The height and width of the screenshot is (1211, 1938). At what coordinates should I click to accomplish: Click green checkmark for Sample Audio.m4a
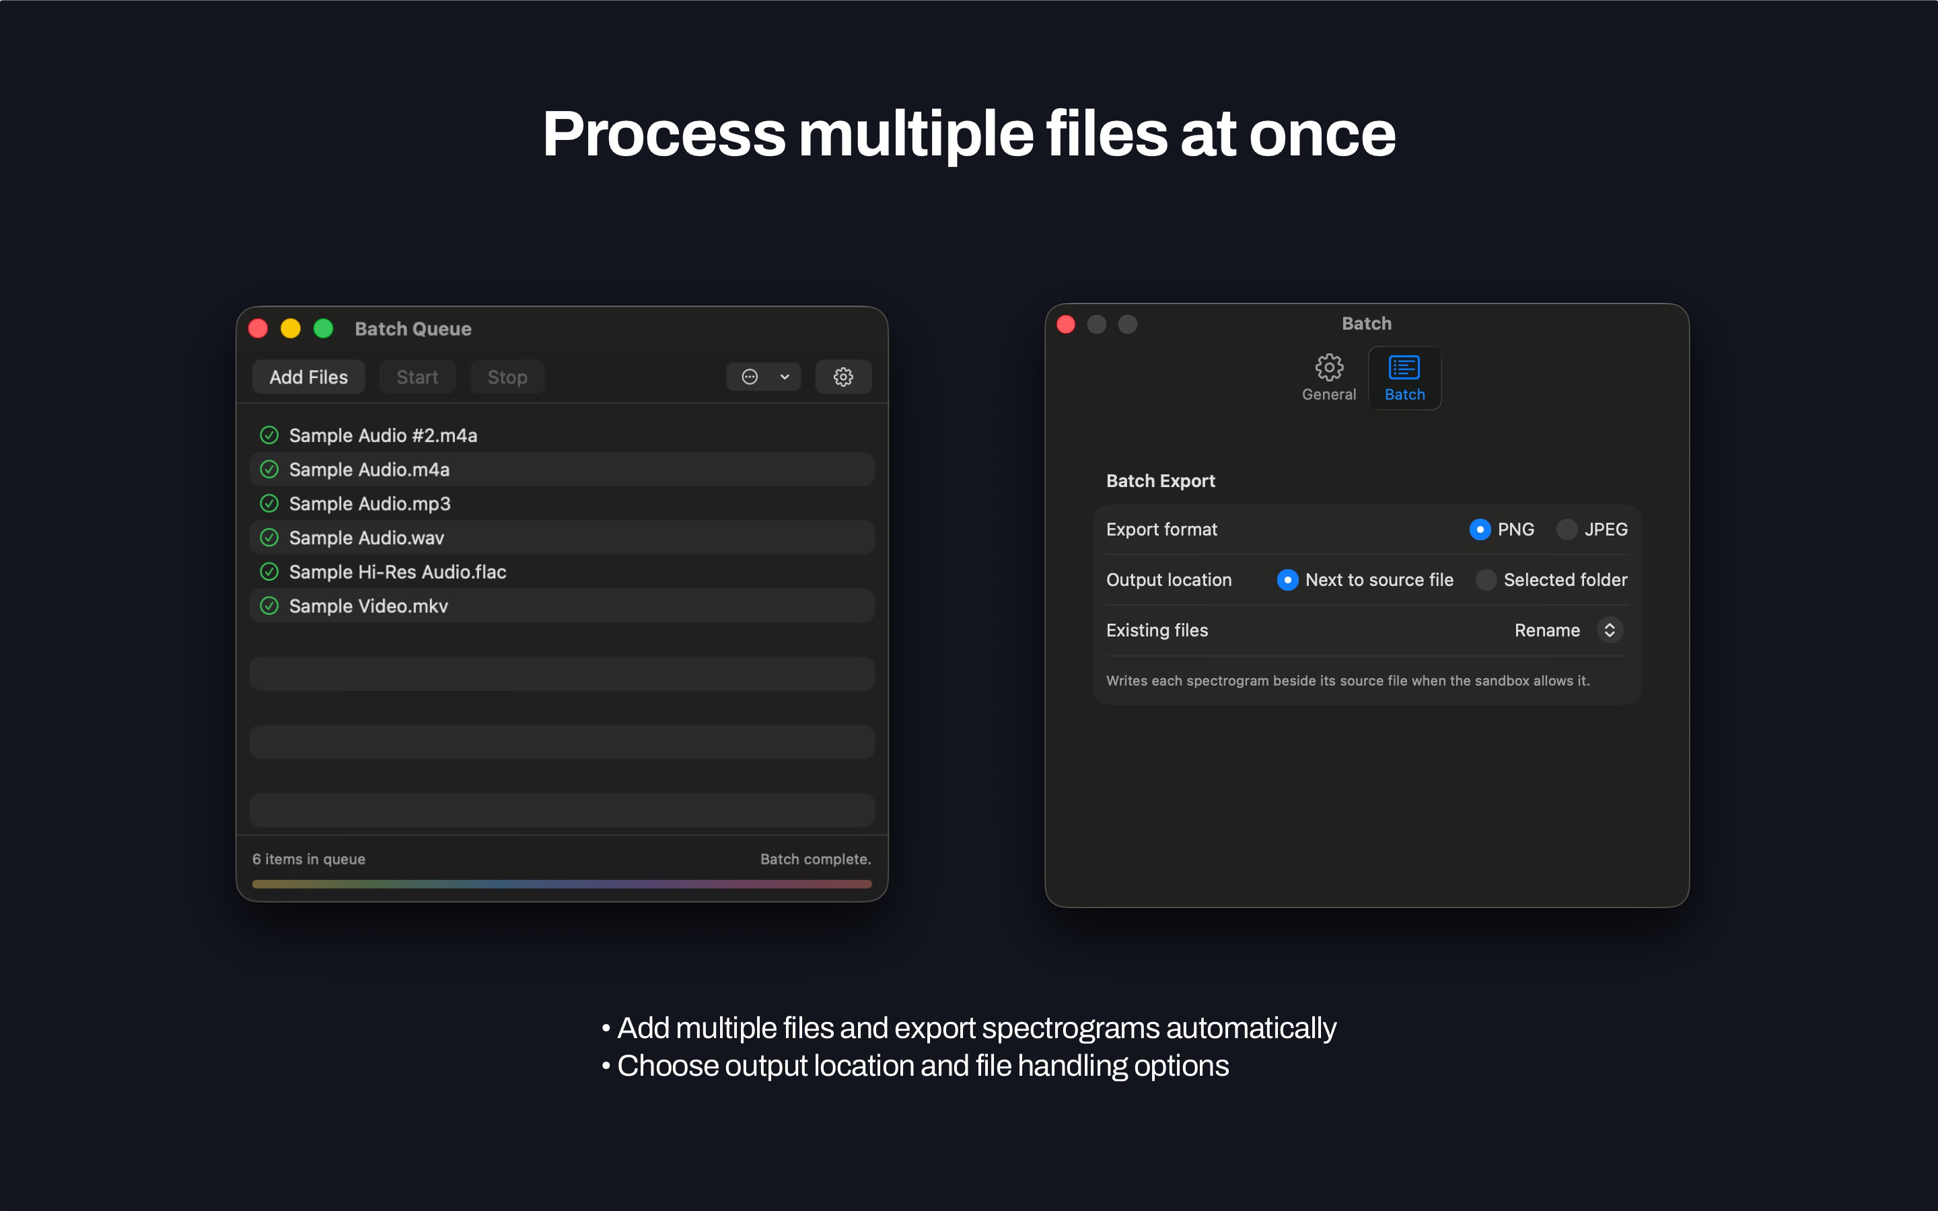[269, 470]
